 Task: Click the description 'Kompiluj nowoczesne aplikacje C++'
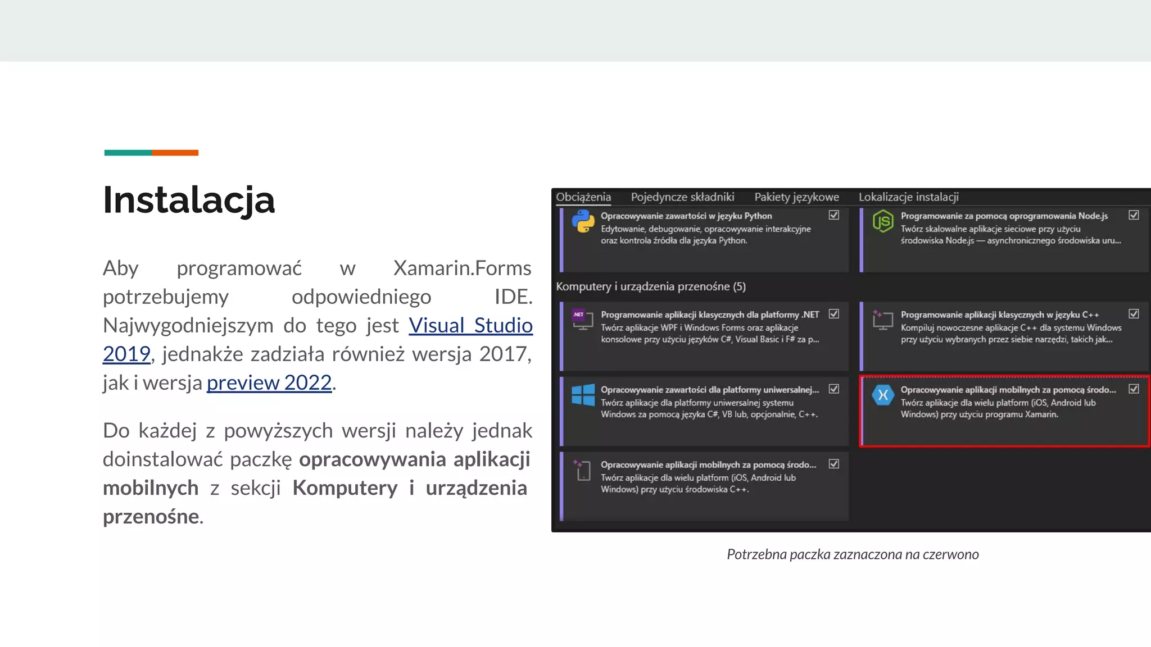(x=1011, y=334)
